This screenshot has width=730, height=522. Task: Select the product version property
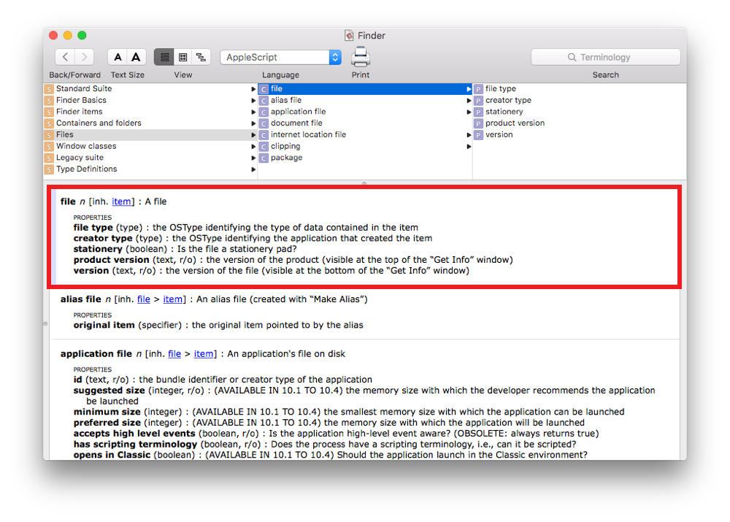580,123
